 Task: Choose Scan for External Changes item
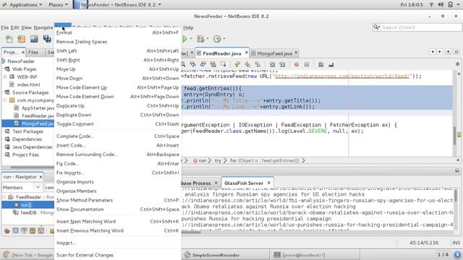118,255
